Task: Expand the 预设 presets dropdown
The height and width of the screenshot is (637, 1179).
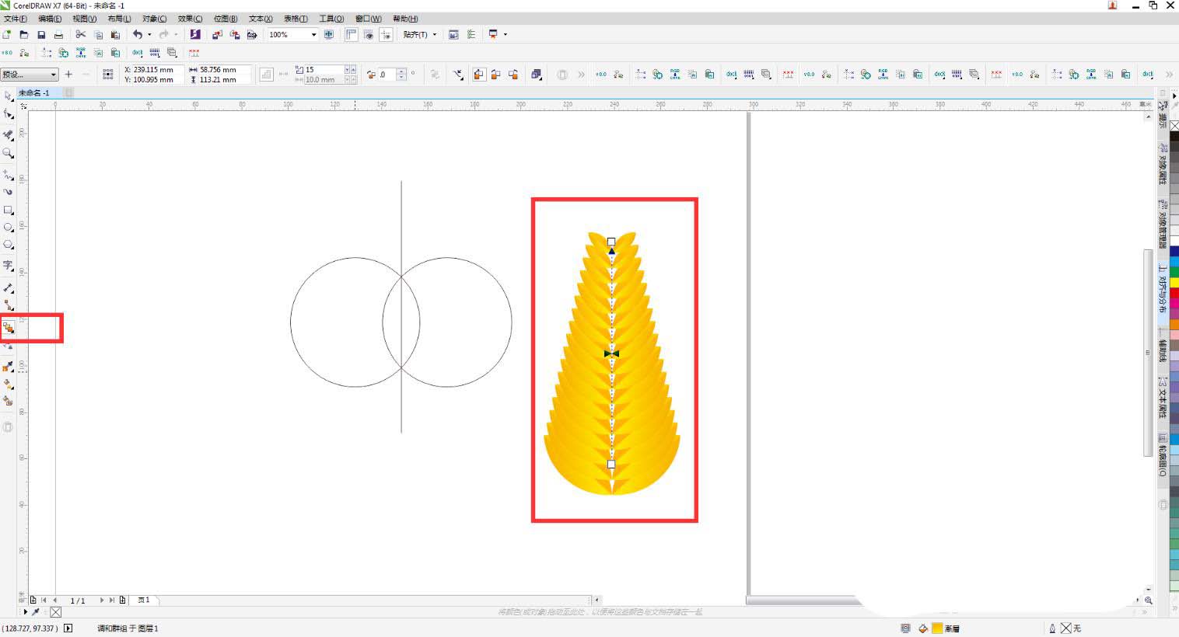Action: tap(53, 75)
